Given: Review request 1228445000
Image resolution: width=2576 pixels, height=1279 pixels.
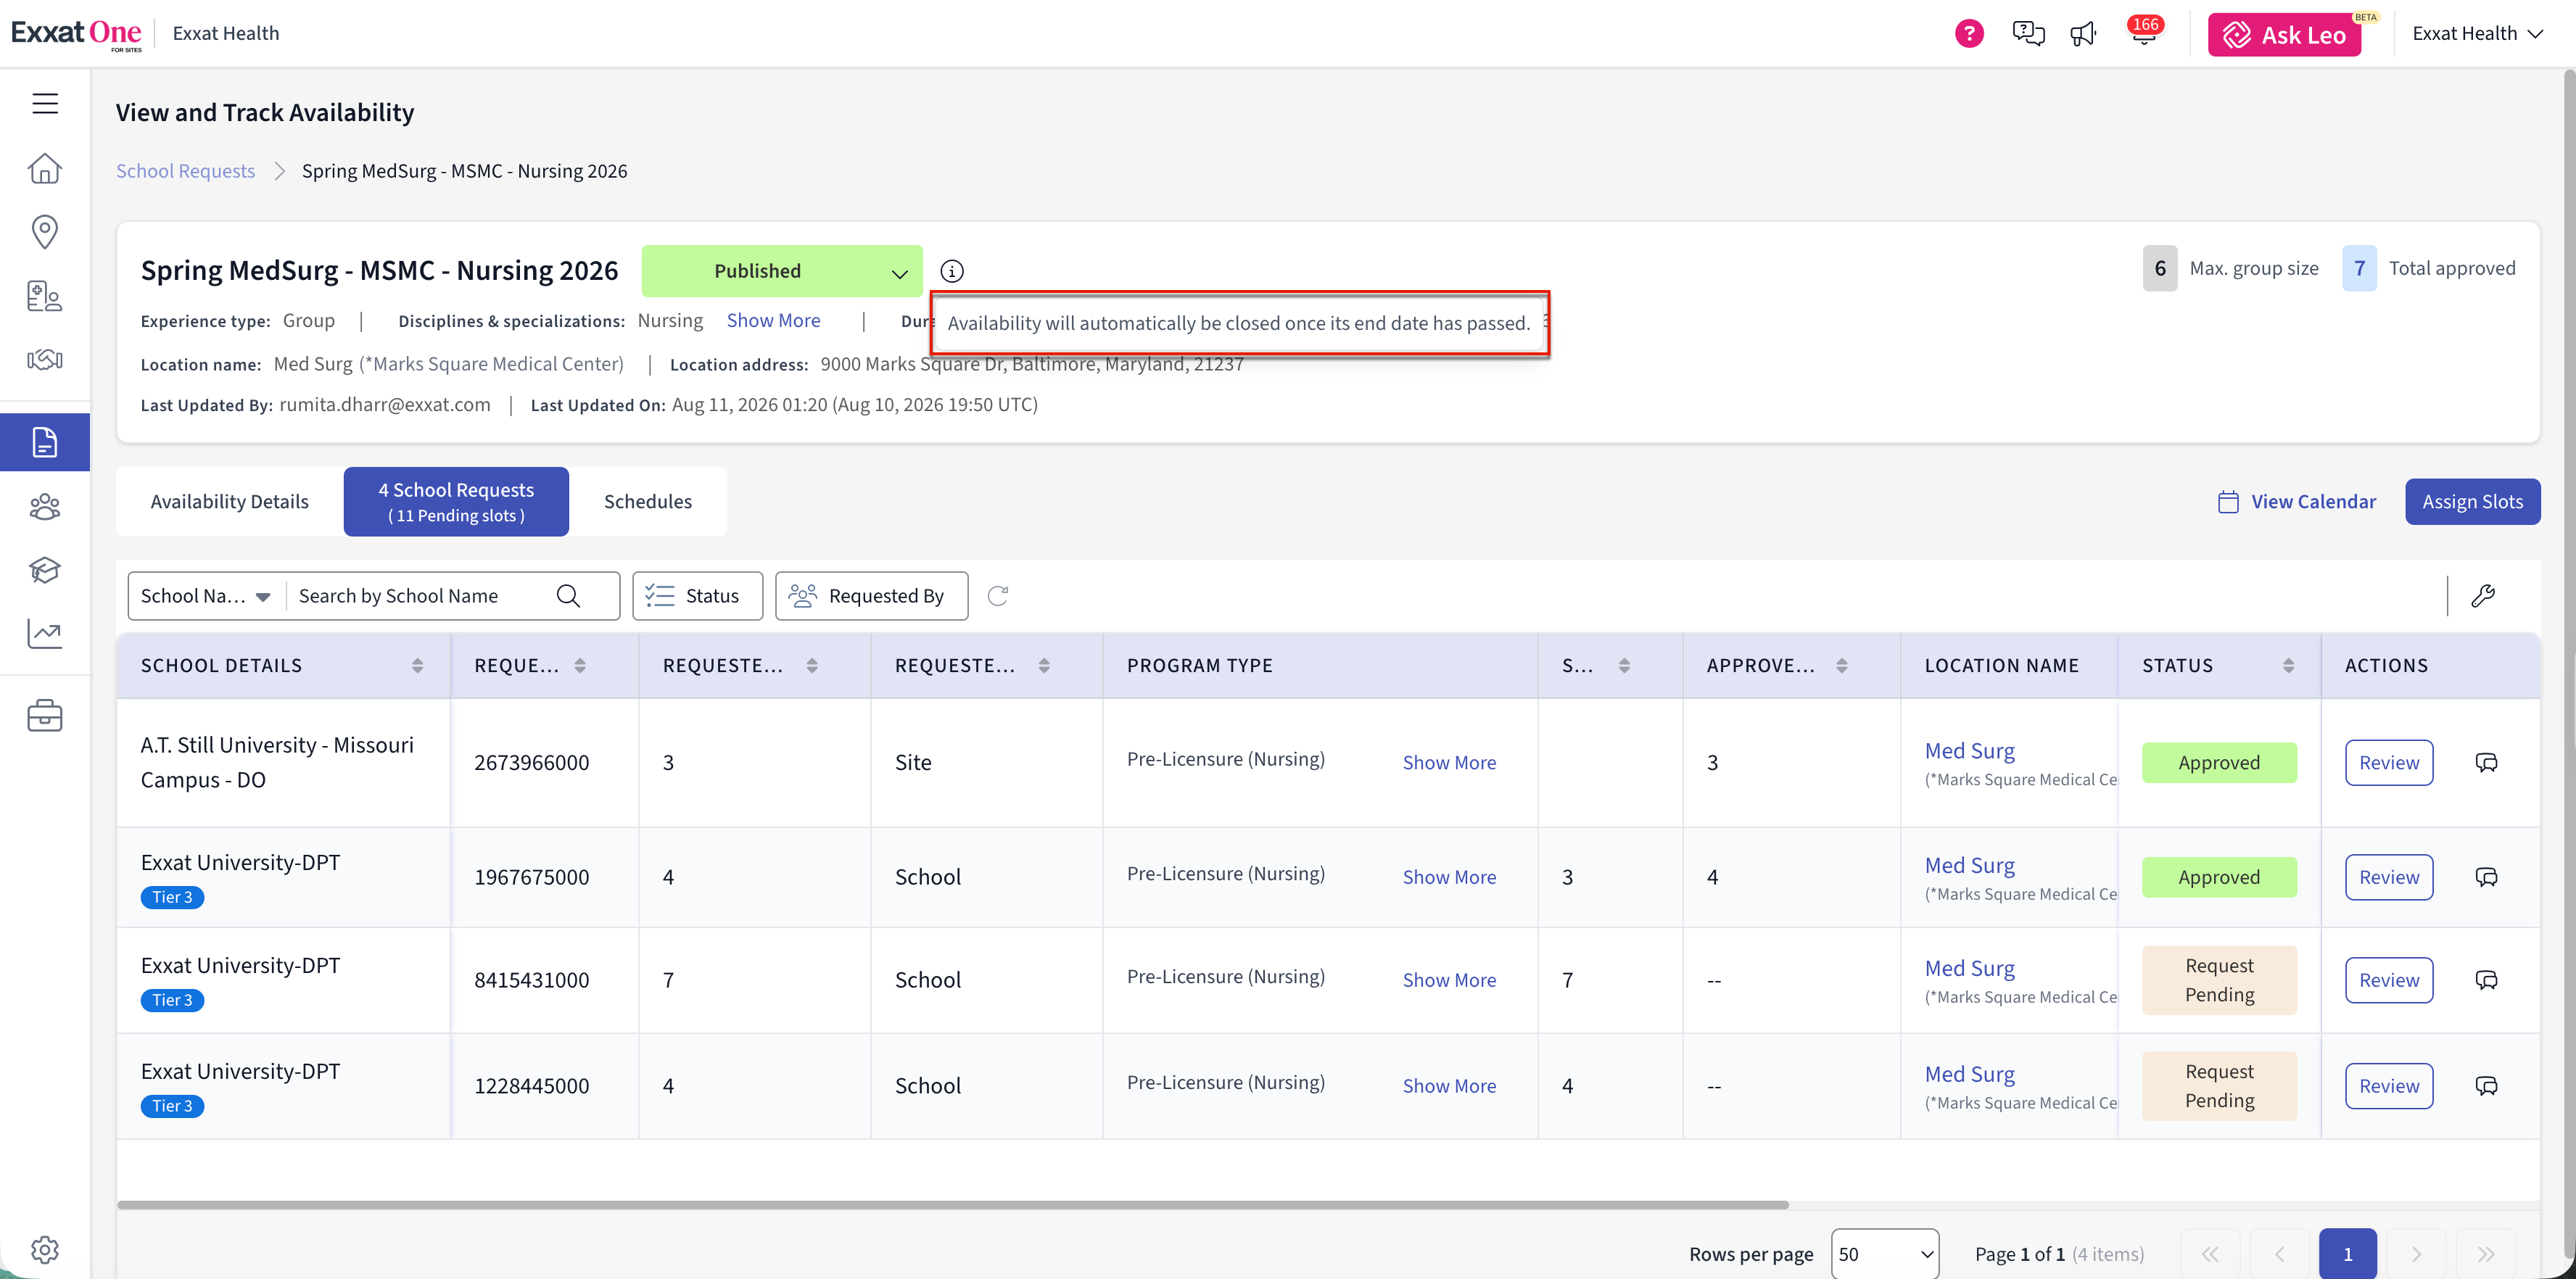Looking at the screenshot, I should click(2389, 1086).
